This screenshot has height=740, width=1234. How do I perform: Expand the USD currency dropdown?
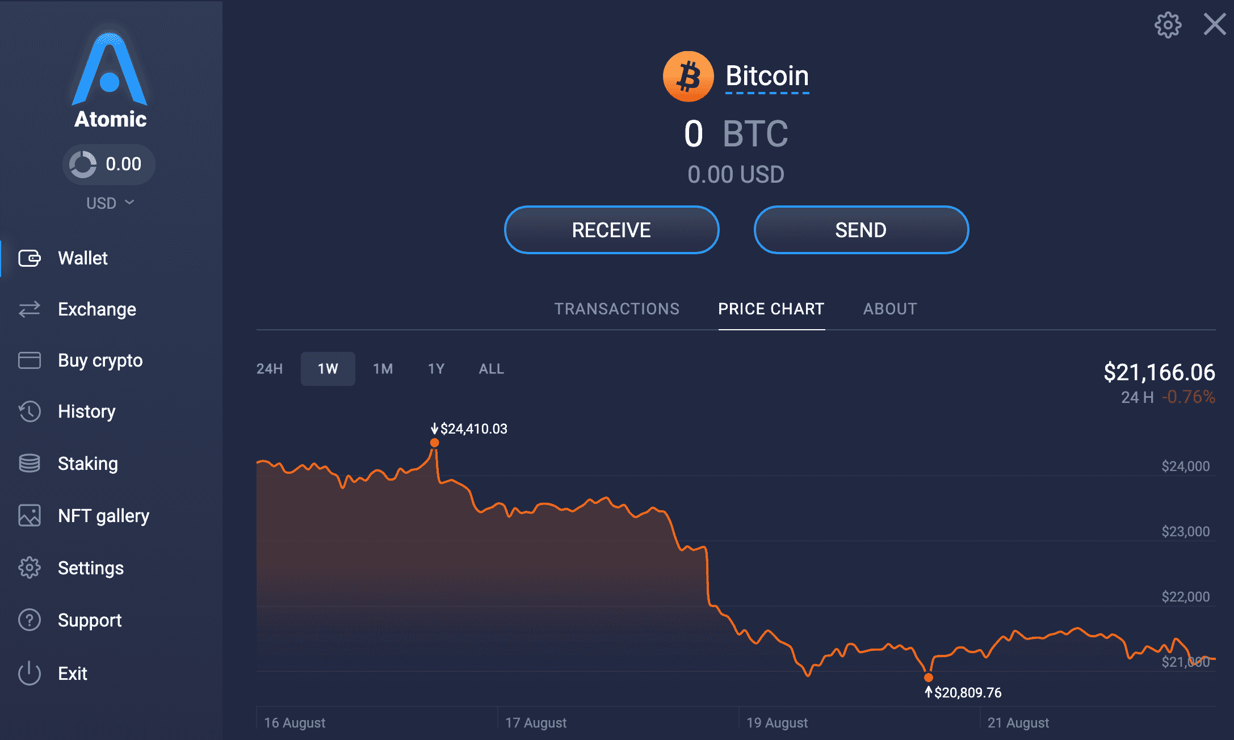click(110, 203)
